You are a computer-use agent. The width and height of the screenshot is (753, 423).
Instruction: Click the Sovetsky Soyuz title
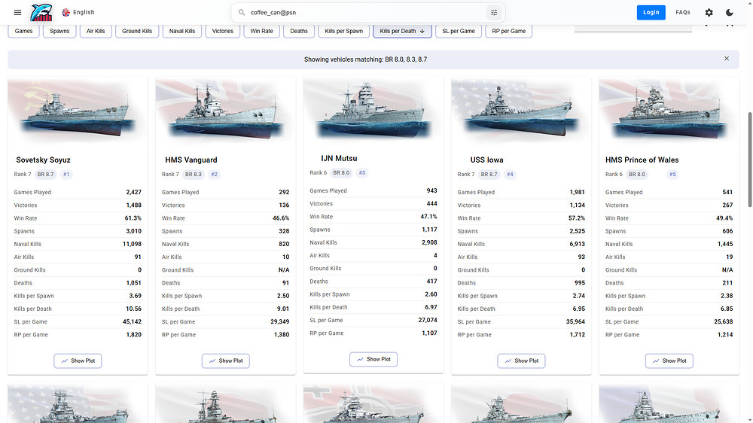[43, 160]
